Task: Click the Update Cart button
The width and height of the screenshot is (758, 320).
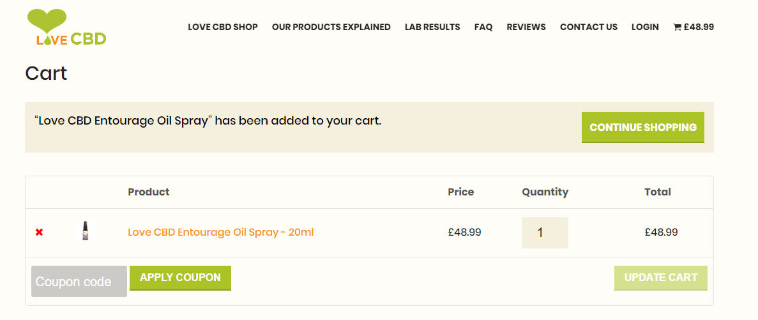Action: click(661, 278)
